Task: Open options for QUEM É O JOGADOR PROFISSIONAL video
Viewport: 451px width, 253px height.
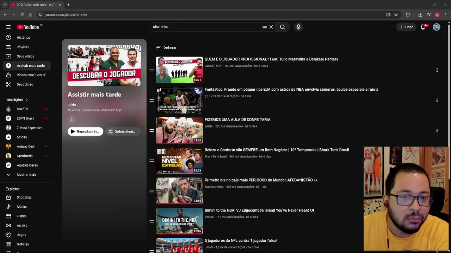Action: tap(437, 70)
